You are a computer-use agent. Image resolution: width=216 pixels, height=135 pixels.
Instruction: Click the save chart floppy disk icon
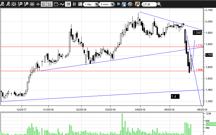coord(124,4)
